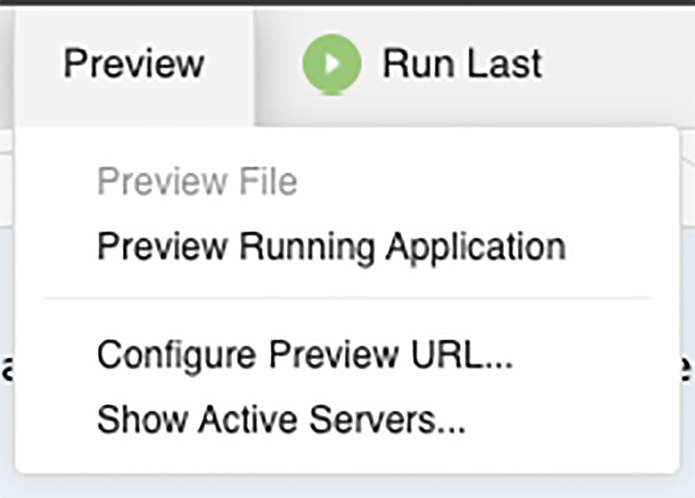View the list of active servers
The width and height of the screenshot is (695, 498).
[x=281, y=419]
